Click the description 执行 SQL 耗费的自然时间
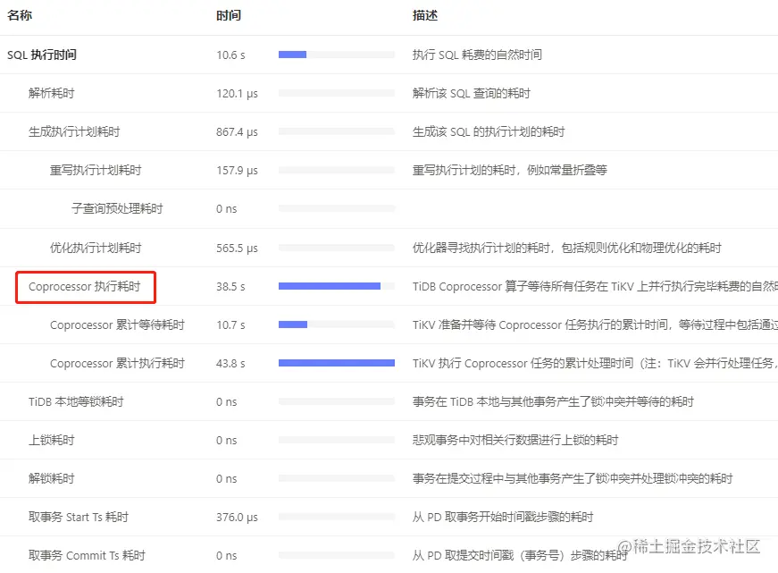This screenshot has height=573, width=778. click(477, 55)
